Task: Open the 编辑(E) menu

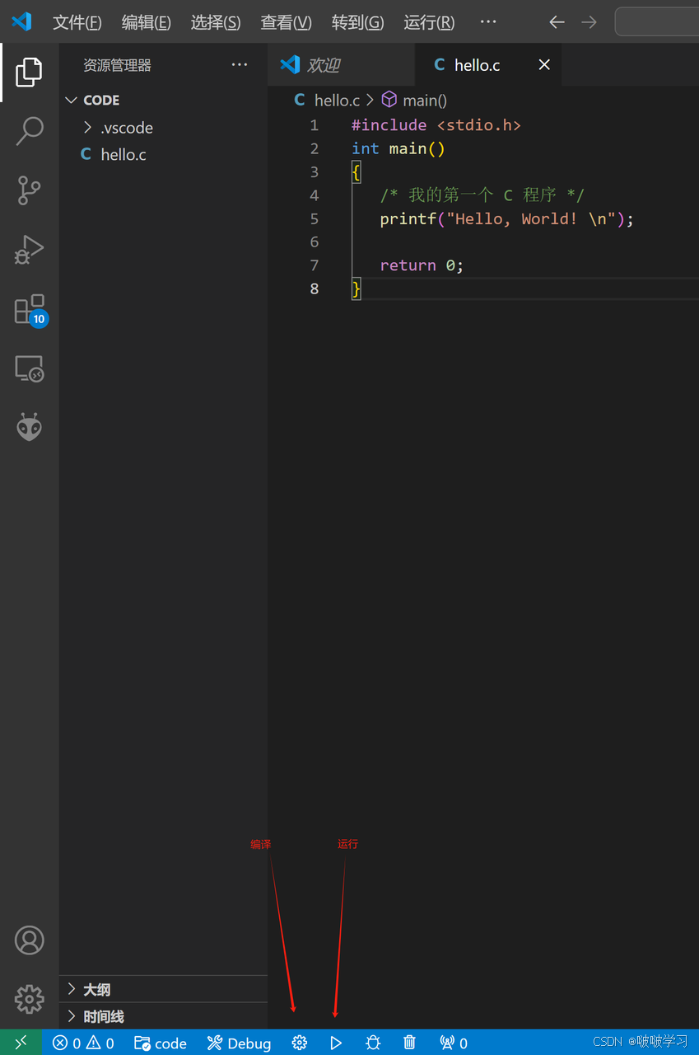Action: [x=147, y=22]
